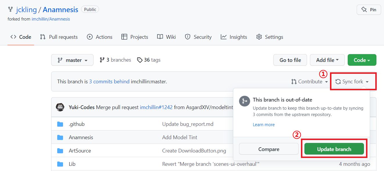The width and height of the screenshot is (384, 171).
Task: Click the "This branch is out-of-date" heading
Action: [282, 100]
